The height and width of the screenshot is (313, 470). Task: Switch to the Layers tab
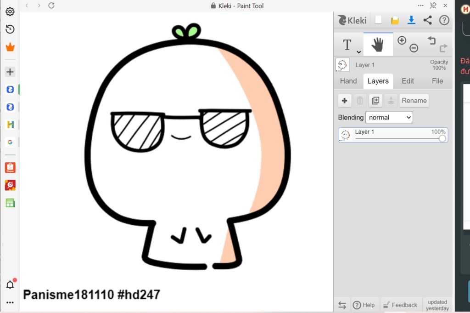click(x=378, y=81)
